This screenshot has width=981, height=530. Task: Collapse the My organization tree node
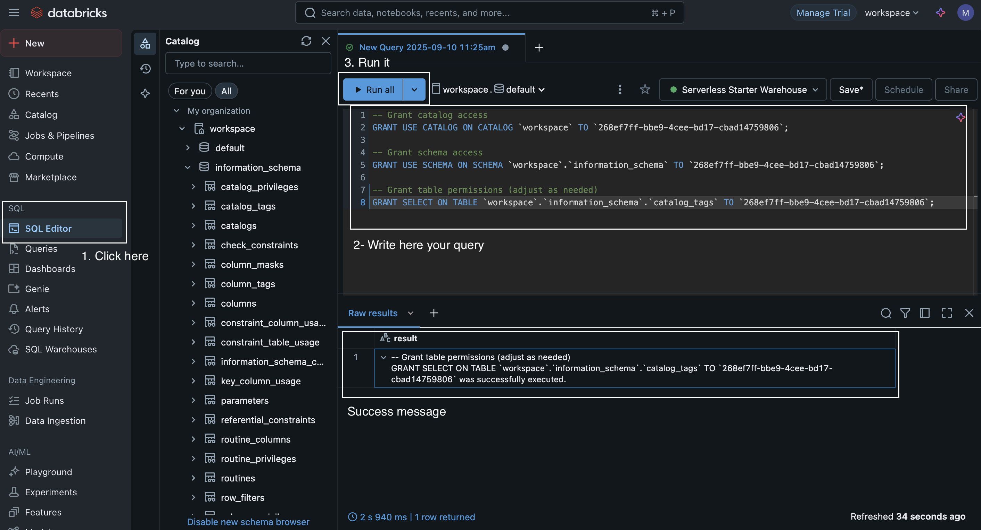click(x=176, y=111)
